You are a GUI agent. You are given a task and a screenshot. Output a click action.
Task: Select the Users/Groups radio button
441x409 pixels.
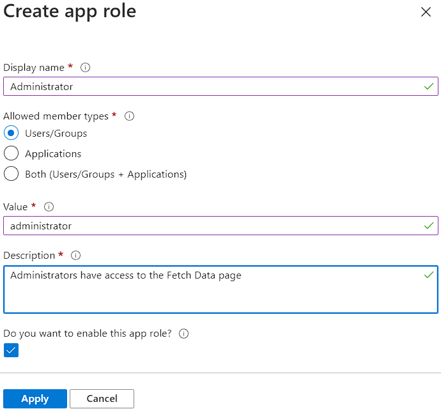click(x=11, y=134)
